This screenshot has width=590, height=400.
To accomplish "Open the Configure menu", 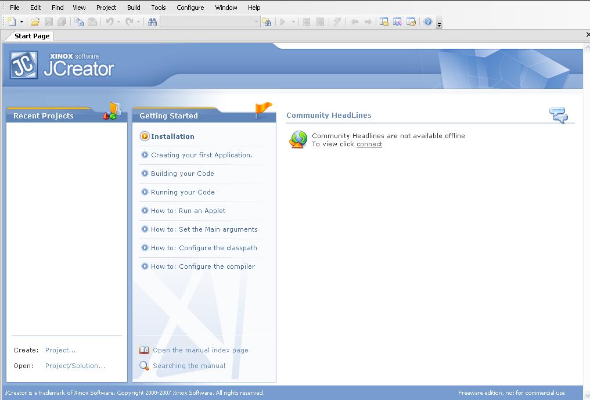I will (x=190, y=8).
